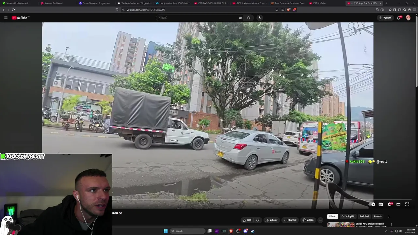Open the Brave Wallet icon

click(x=400, y=10)
